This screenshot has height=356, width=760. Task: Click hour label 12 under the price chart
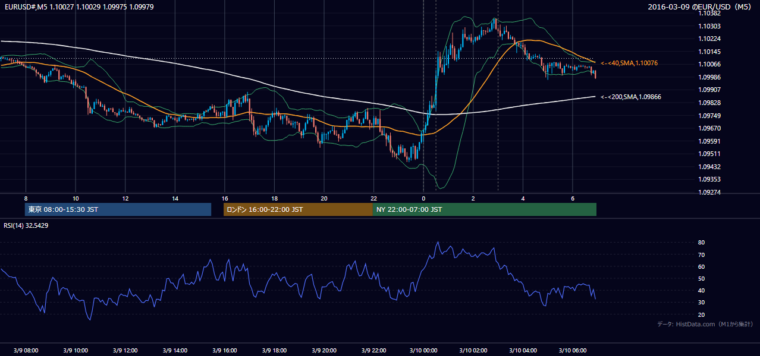125,198
